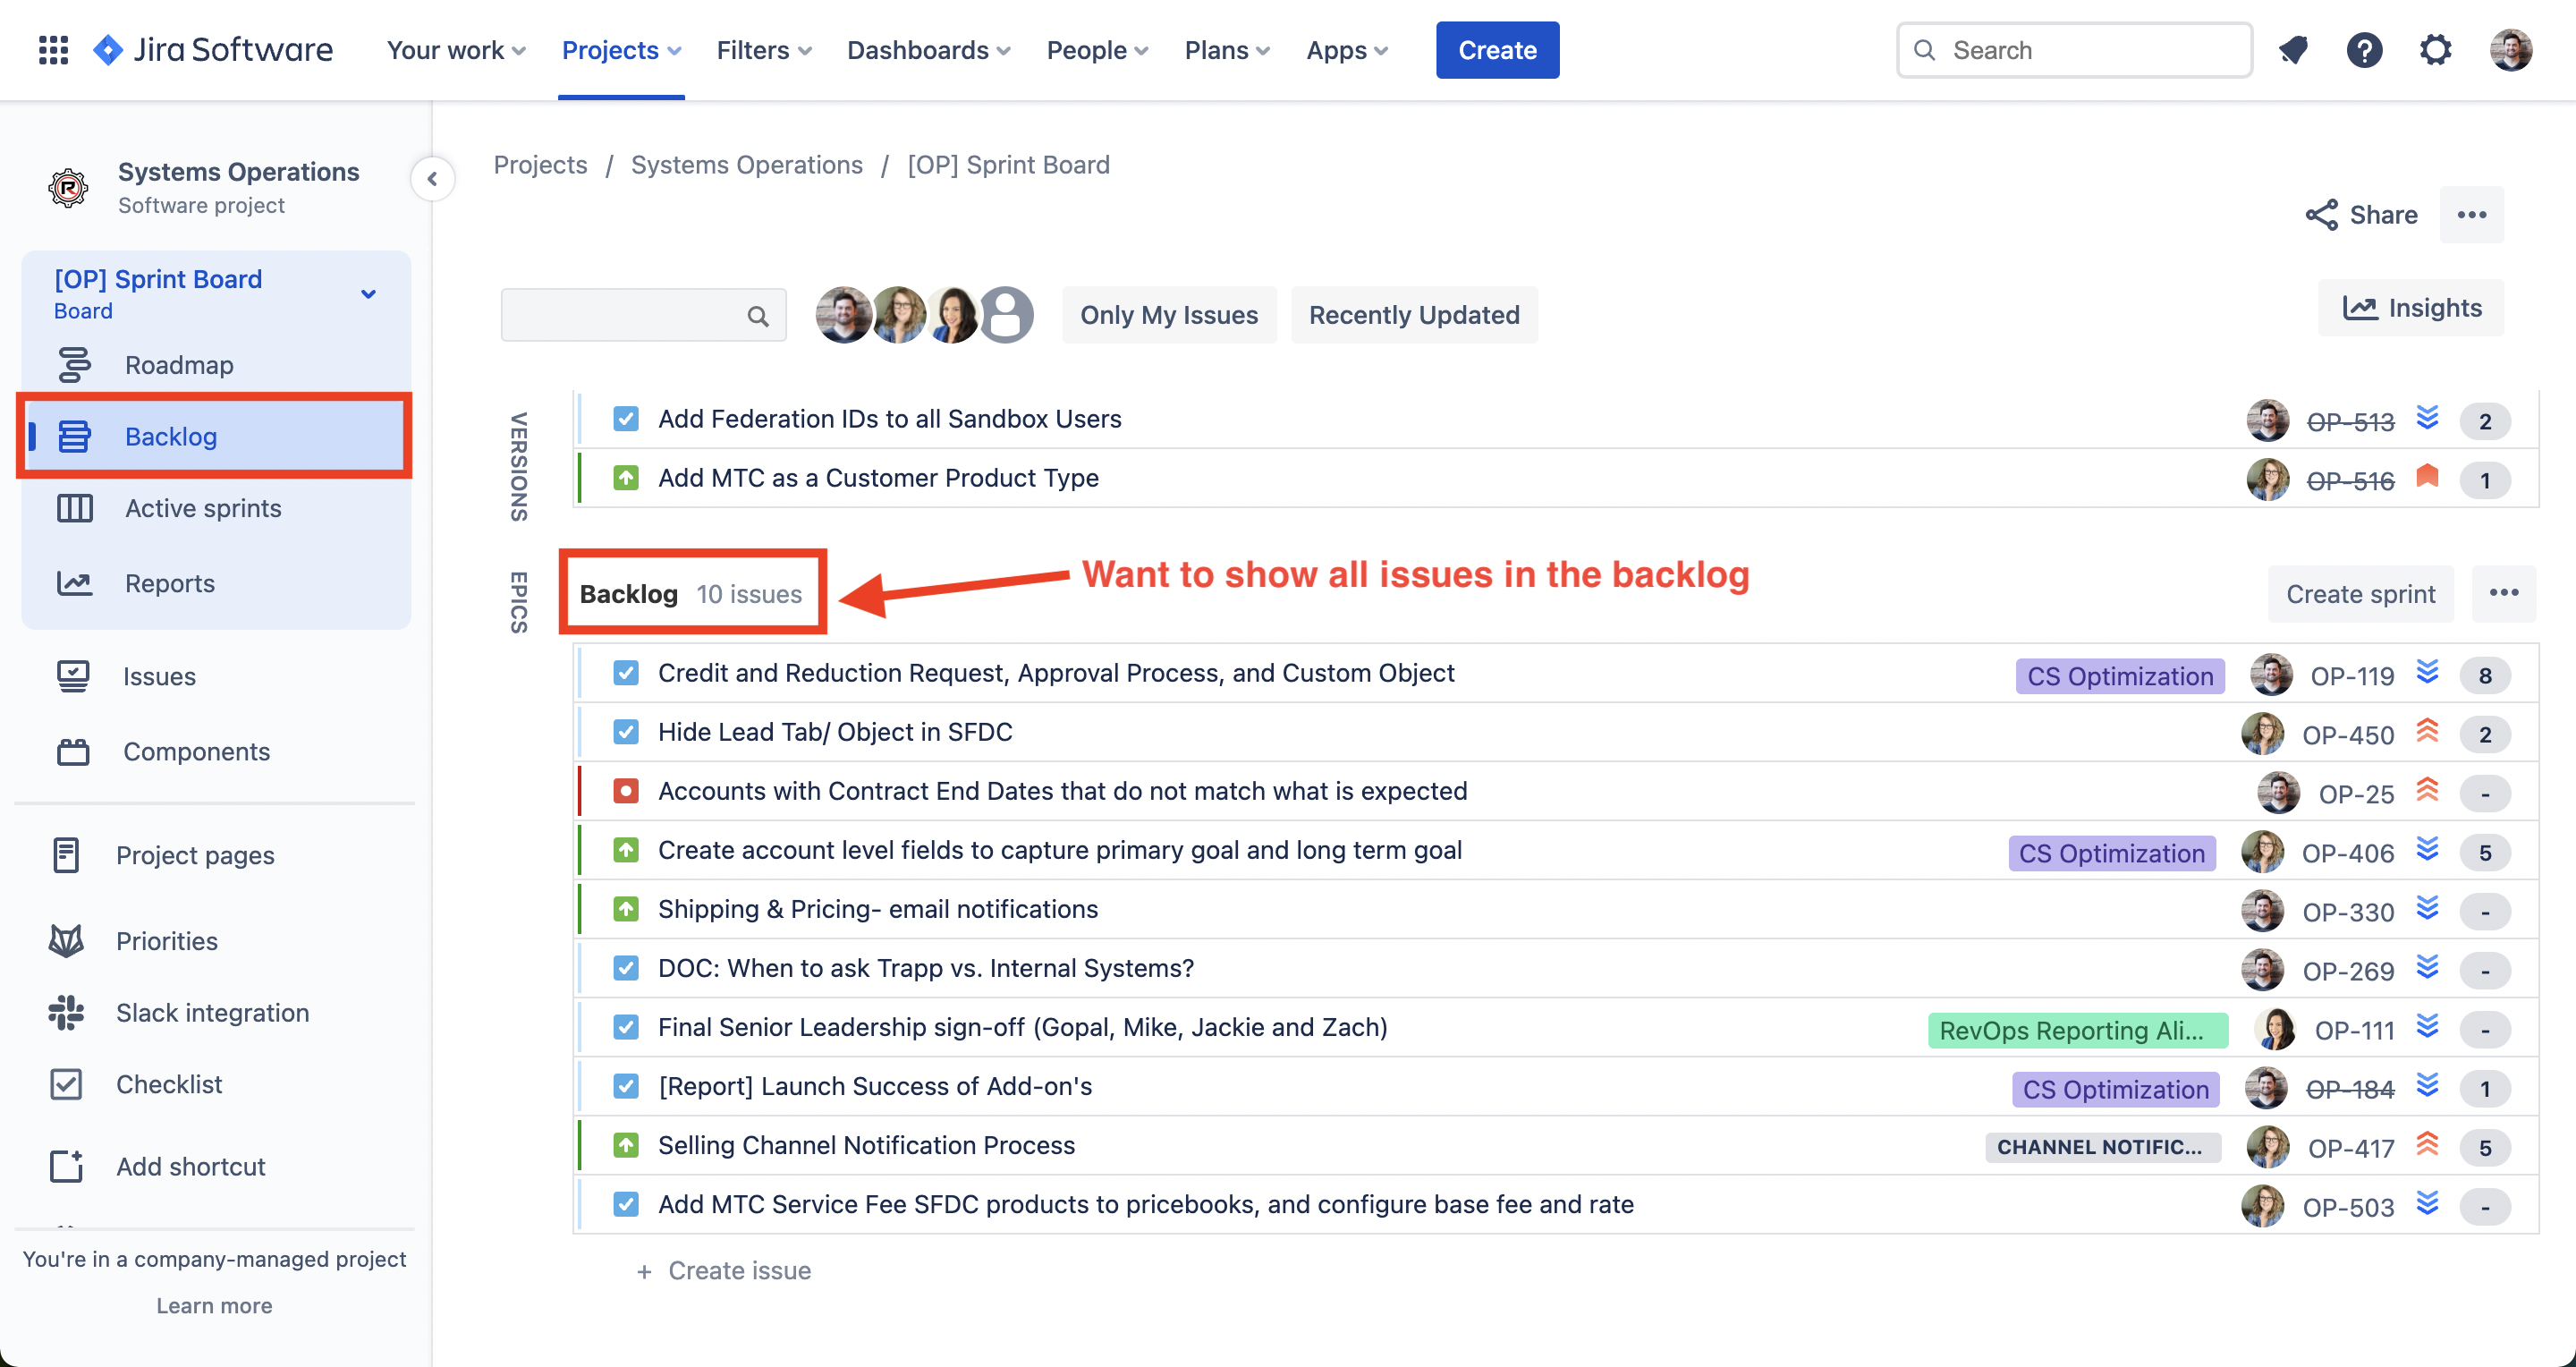Expand the Apps dropdown

coord(1347,50)
